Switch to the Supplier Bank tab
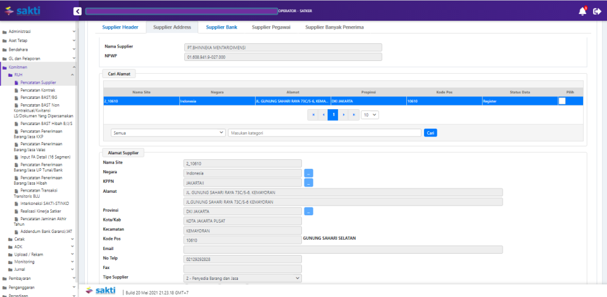The image size is (607, 297). 221,27
